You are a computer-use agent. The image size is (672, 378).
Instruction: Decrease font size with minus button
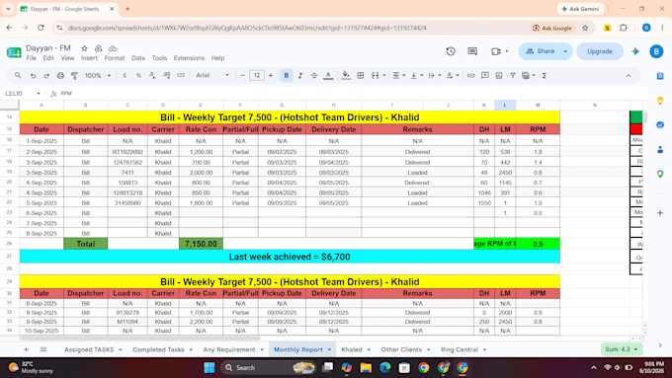[x=242, y=75]
